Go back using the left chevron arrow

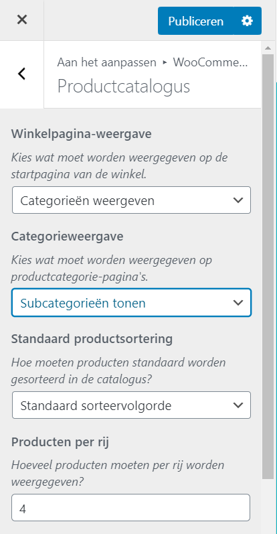22,74
